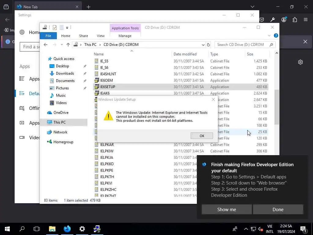Sort by Type column header
The width and height of the screenshot is (313, 235).
point(214,54)
